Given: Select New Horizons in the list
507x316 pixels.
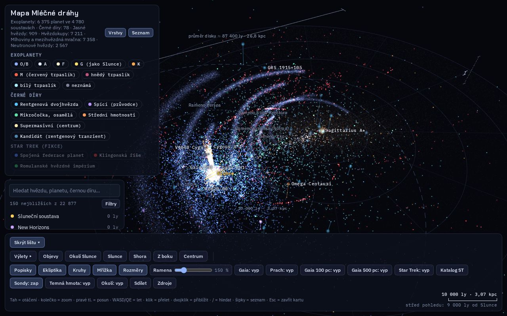Looking at the screenshot, I should point(65,227).
